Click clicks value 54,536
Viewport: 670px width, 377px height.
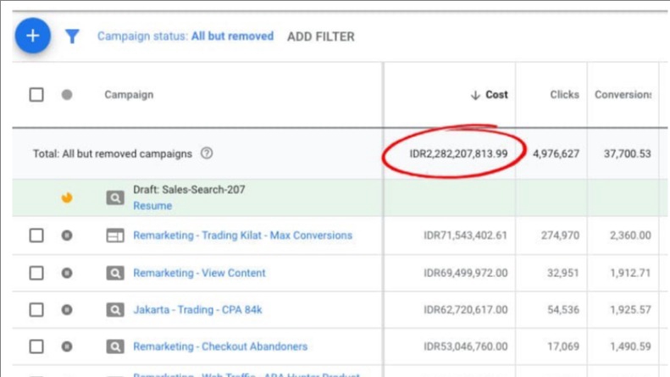coord(563,309)
